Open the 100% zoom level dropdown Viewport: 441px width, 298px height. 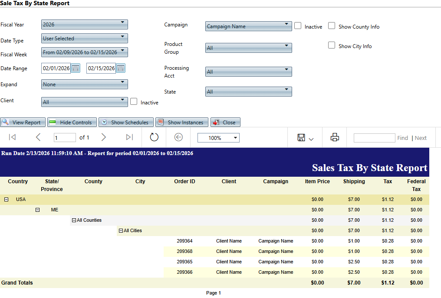218,138
